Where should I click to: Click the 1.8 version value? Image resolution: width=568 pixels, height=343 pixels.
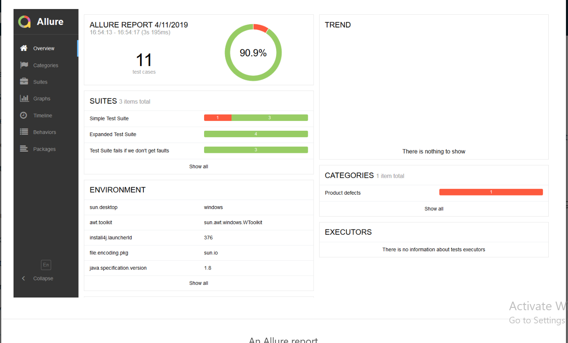(x=208, y=268)
